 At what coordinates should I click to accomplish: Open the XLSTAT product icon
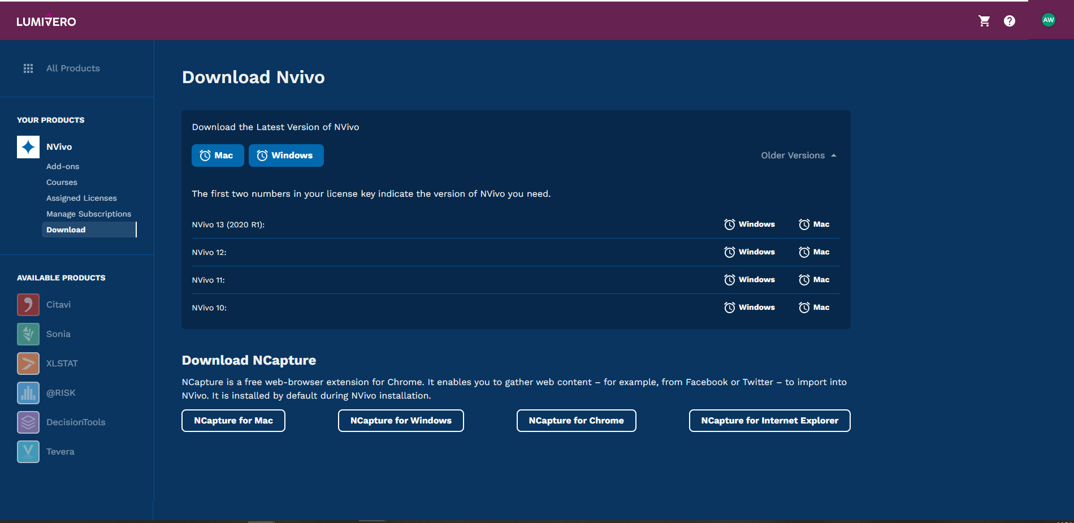[x=28, y=363]
